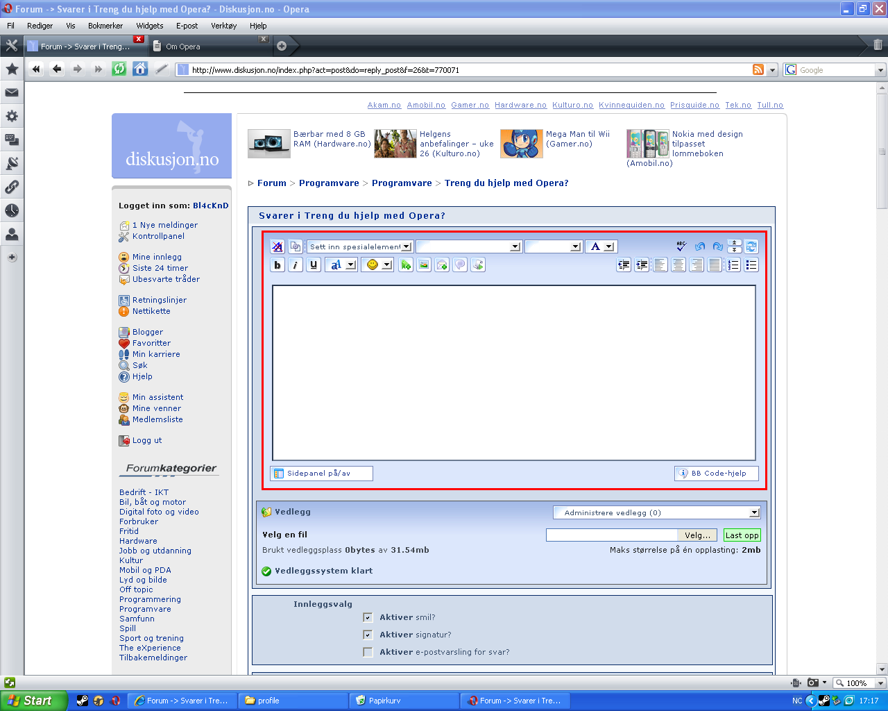Insert a numbered list
This screenshot has height=711, width=888.
[x=733, y=265]
